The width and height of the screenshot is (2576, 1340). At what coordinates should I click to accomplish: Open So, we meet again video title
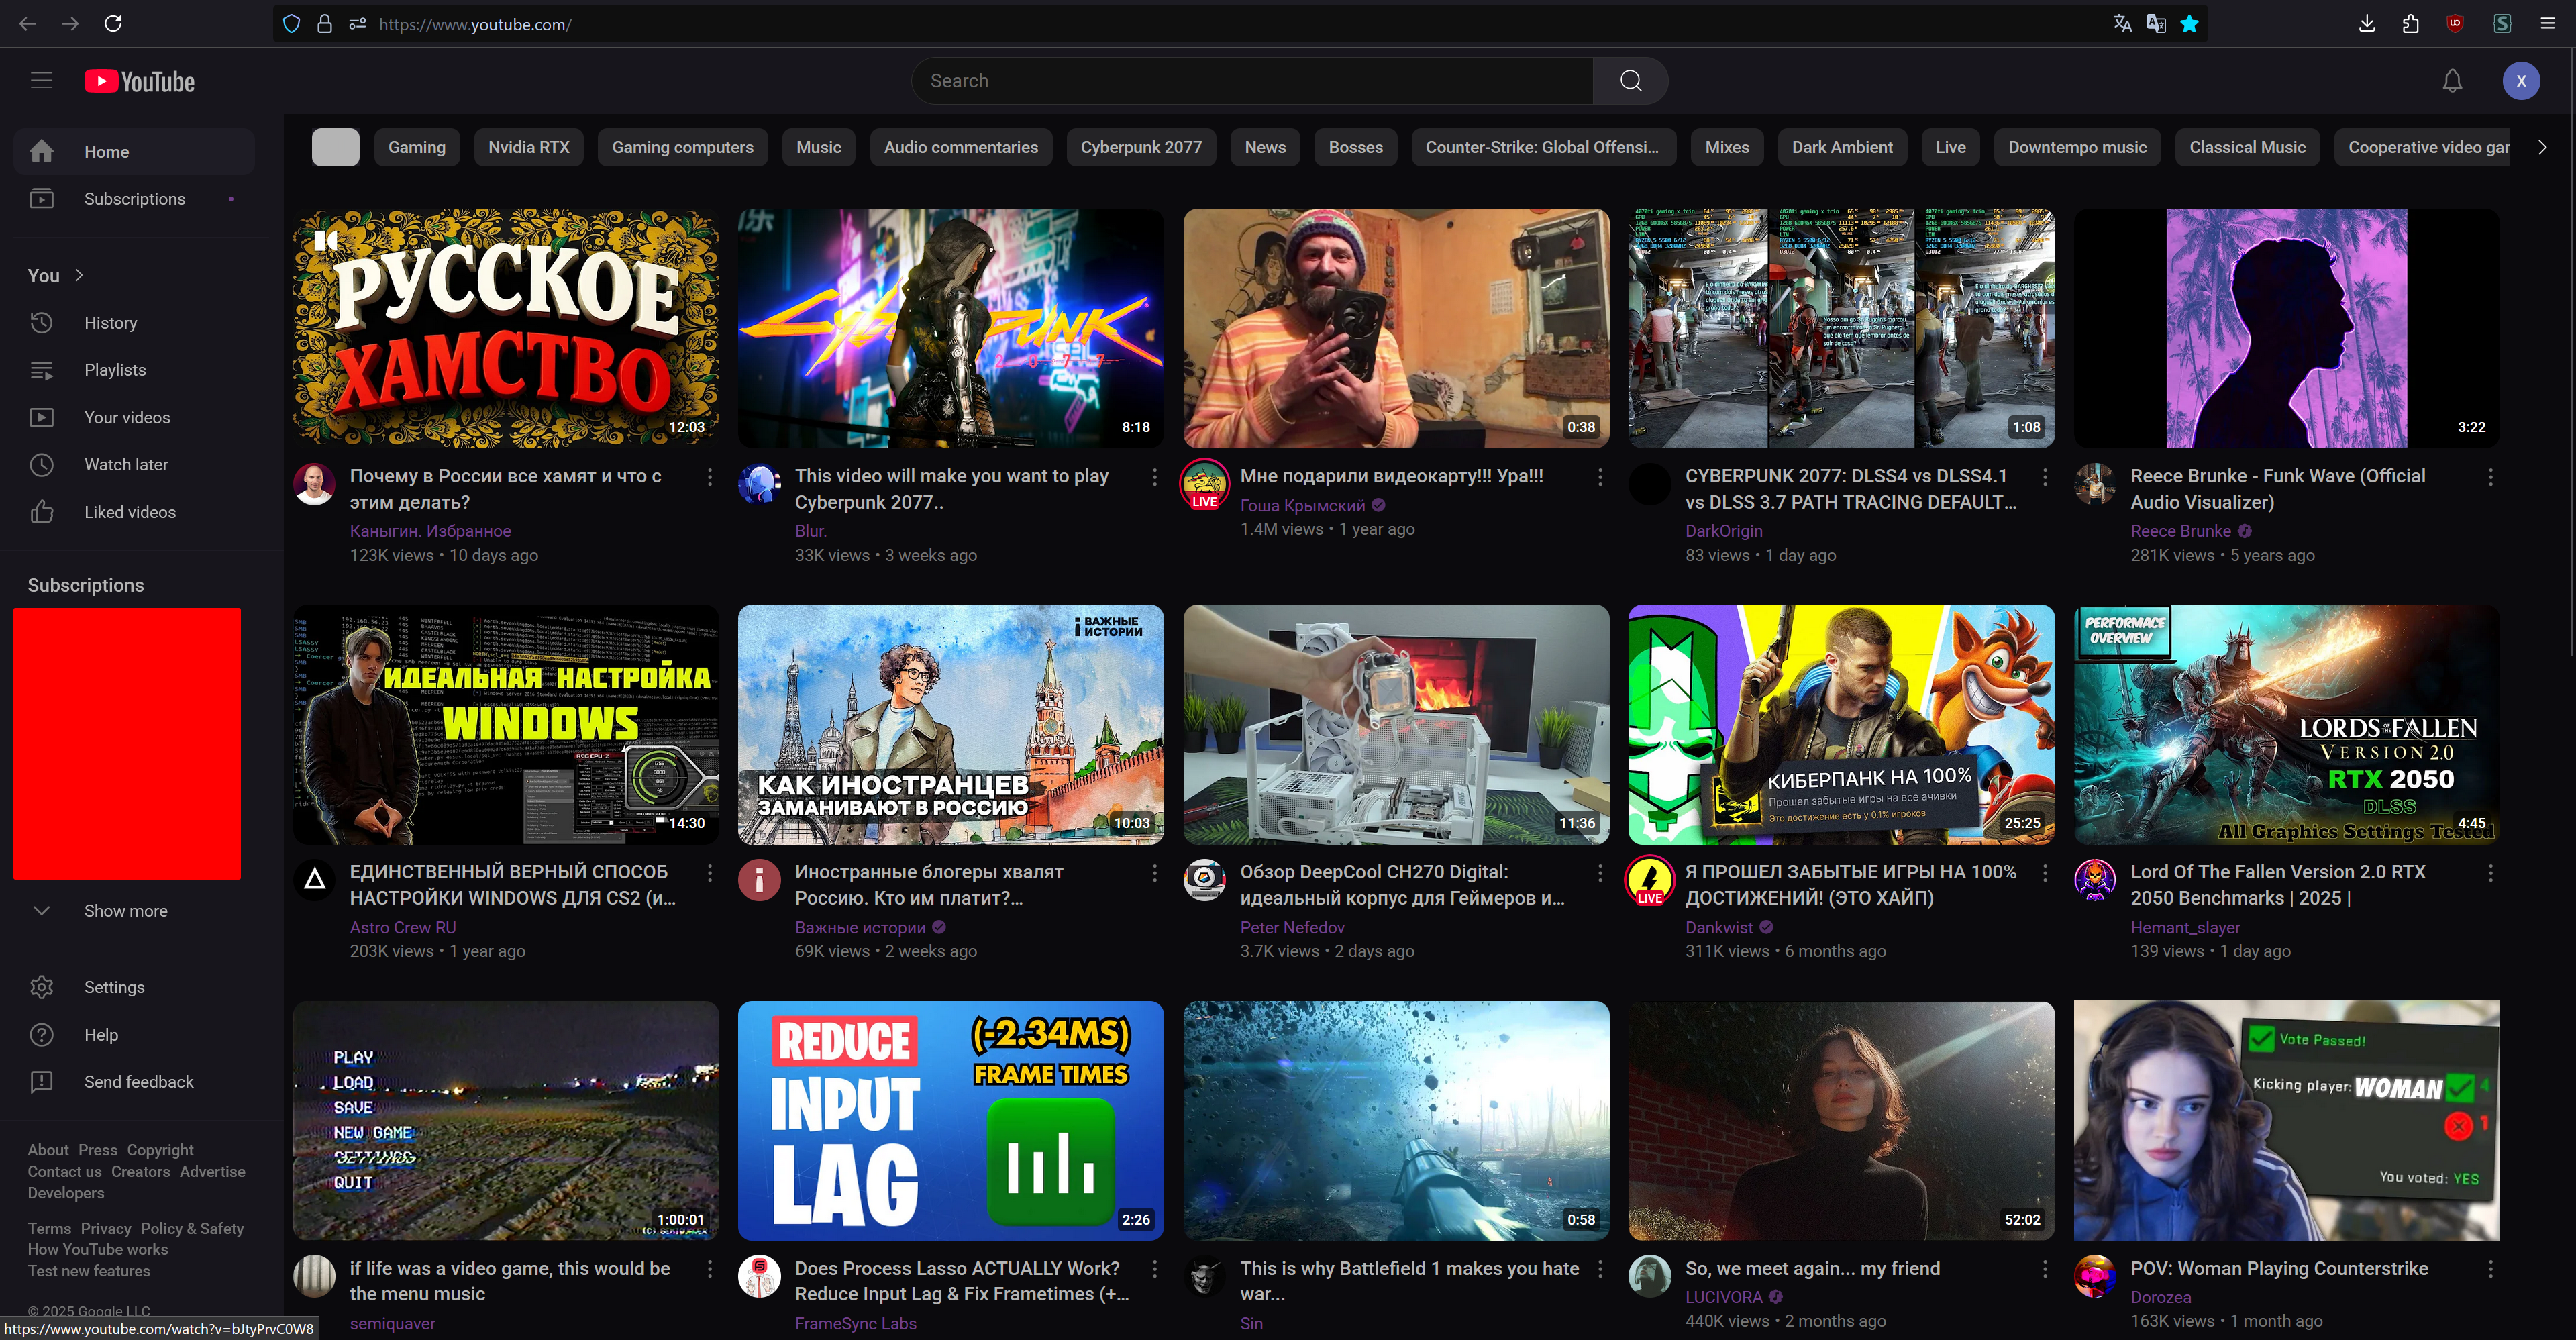[x=1812, y=1268]
